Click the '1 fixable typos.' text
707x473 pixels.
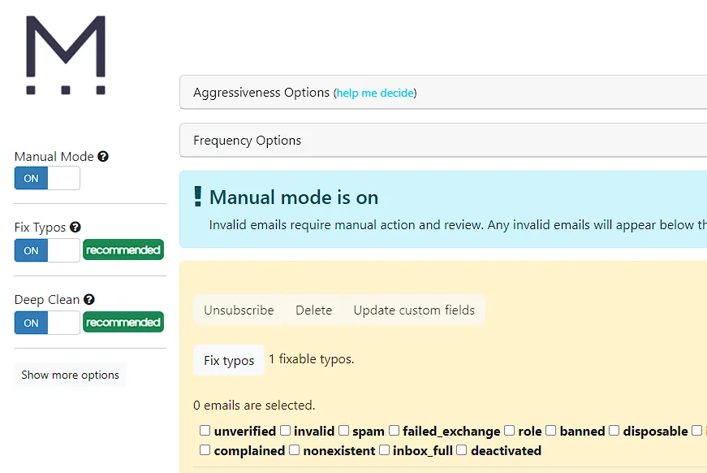pyautogui.click(x=312, y=359)
